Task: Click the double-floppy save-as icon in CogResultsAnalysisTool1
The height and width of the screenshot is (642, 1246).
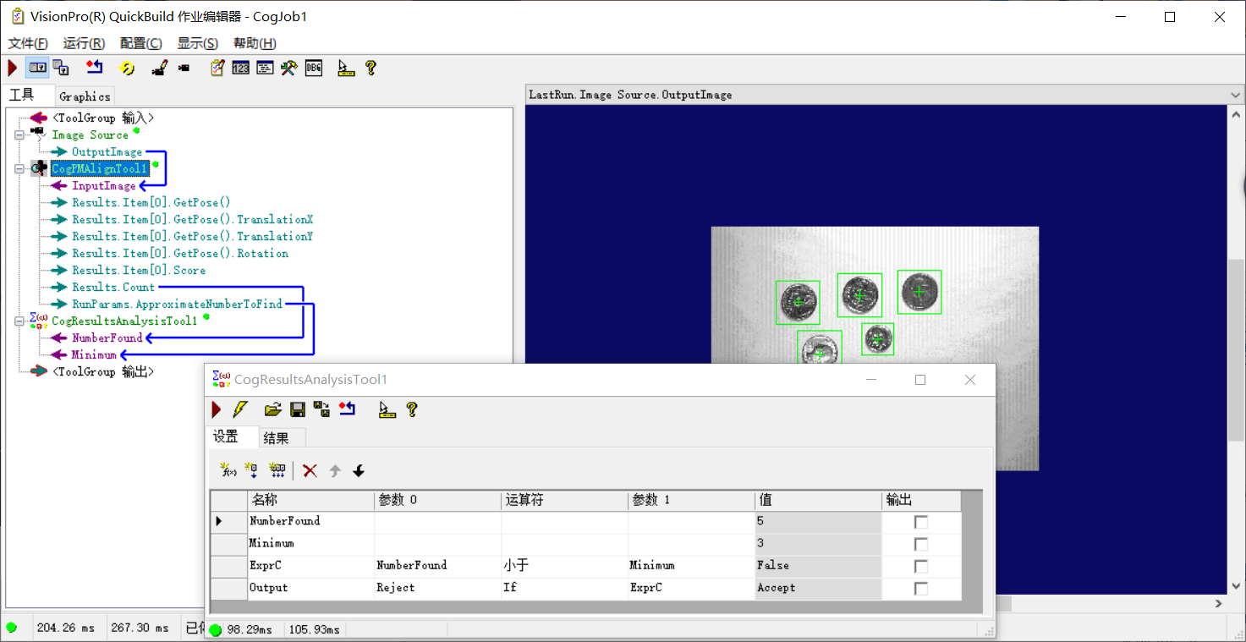Action: [321, 410]
